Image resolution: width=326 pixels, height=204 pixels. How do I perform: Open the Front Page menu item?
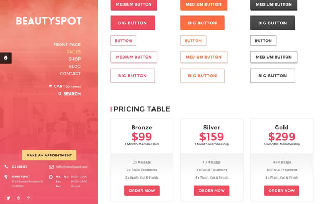pyautogui.click(x=67, y=45)
